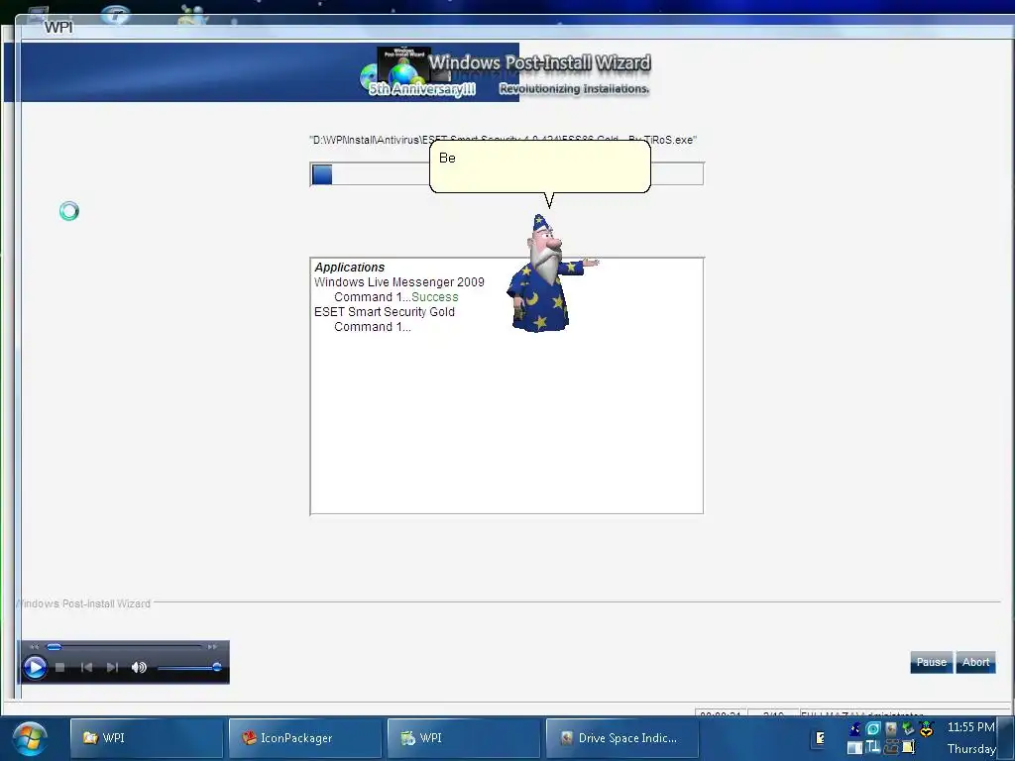Skip to previous track in media player
Viewport: 1015px width, 761px height.
click(x=86, y=667)
